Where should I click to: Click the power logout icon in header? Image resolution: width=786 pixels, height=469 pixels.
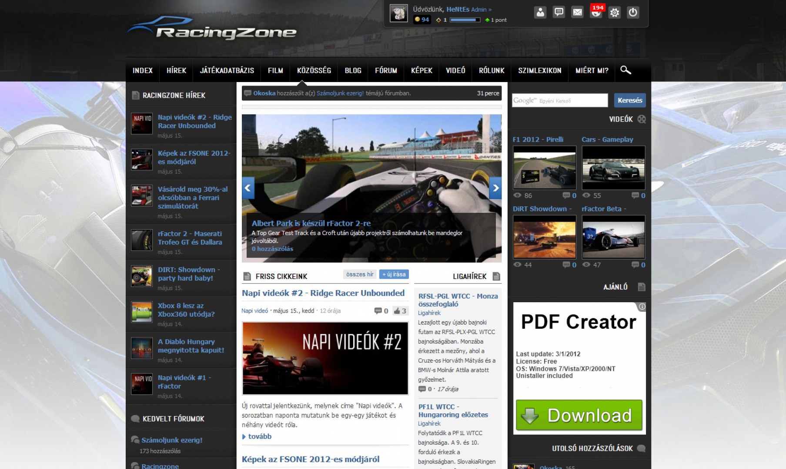coord(633,12)
